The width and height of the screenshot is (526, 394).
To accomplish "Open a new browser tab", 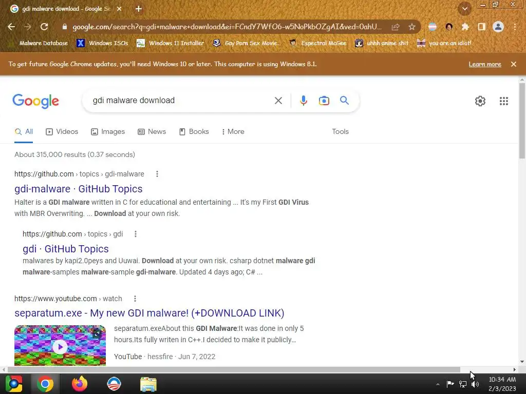I will pyautogui.click(x=139, y=9).
